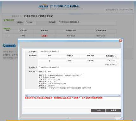Click inner scrollbar left arrow
The width and height of the screenshot is (136, 121).
(27, 95)
